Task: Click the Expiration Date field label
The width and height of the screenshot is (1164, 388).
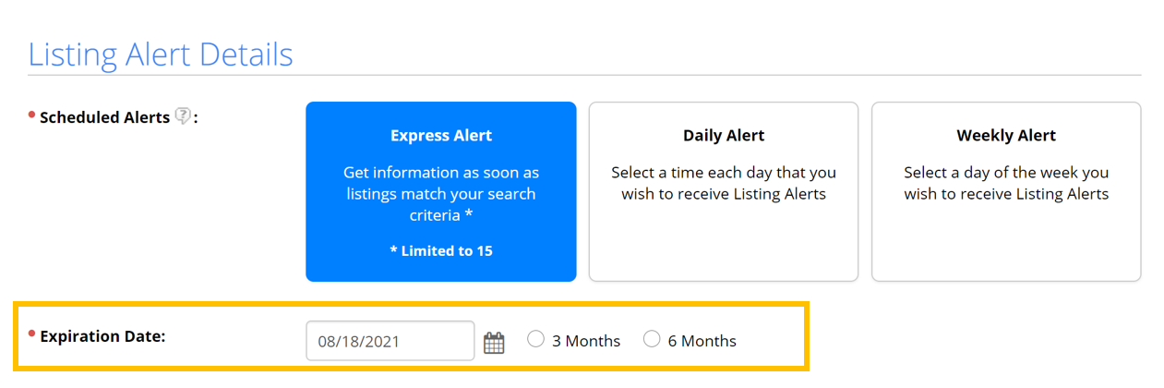Action: [102, 336]
